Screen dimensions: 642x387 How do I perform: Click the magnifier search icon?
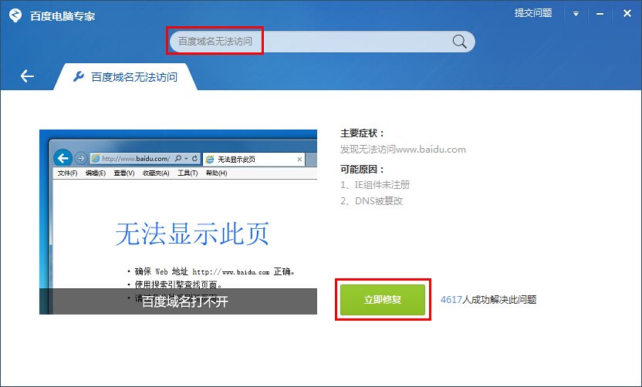[459, 42]
